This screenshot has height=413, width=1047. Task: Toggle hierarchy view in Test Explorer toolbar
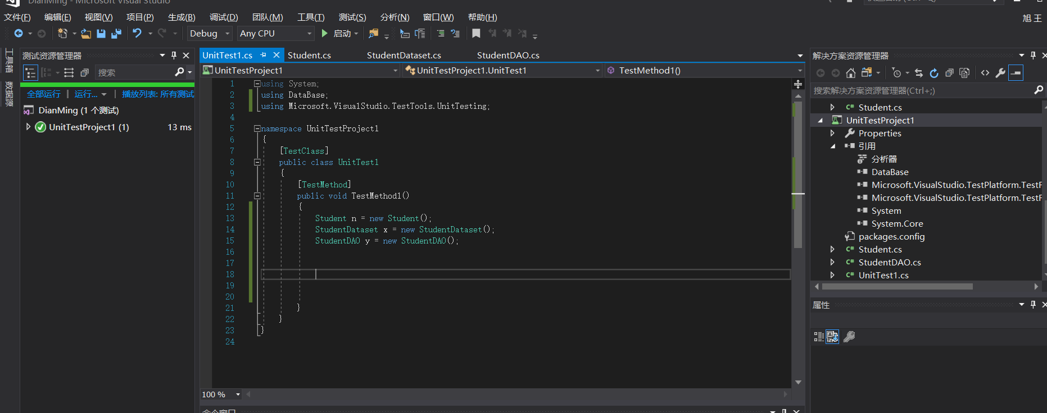click(x=30, y=72)
